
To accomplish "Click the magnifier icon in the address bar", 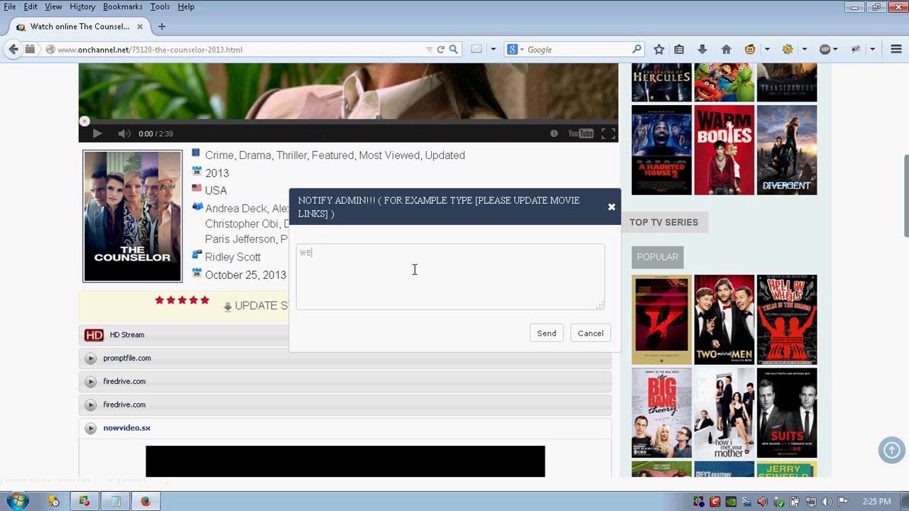I will click(453, 49).
